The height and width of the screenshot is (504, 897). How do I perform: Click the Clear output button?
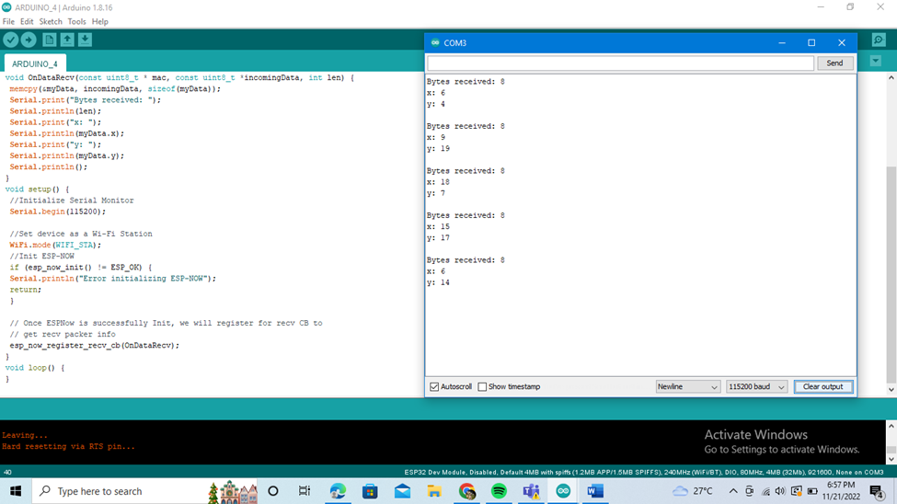822,386
